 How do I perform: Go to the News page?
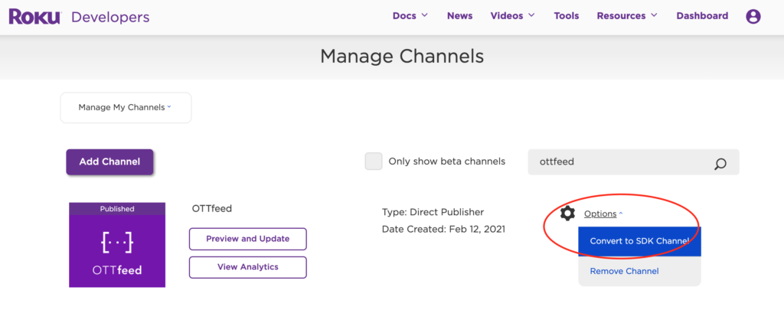point(459,16)
